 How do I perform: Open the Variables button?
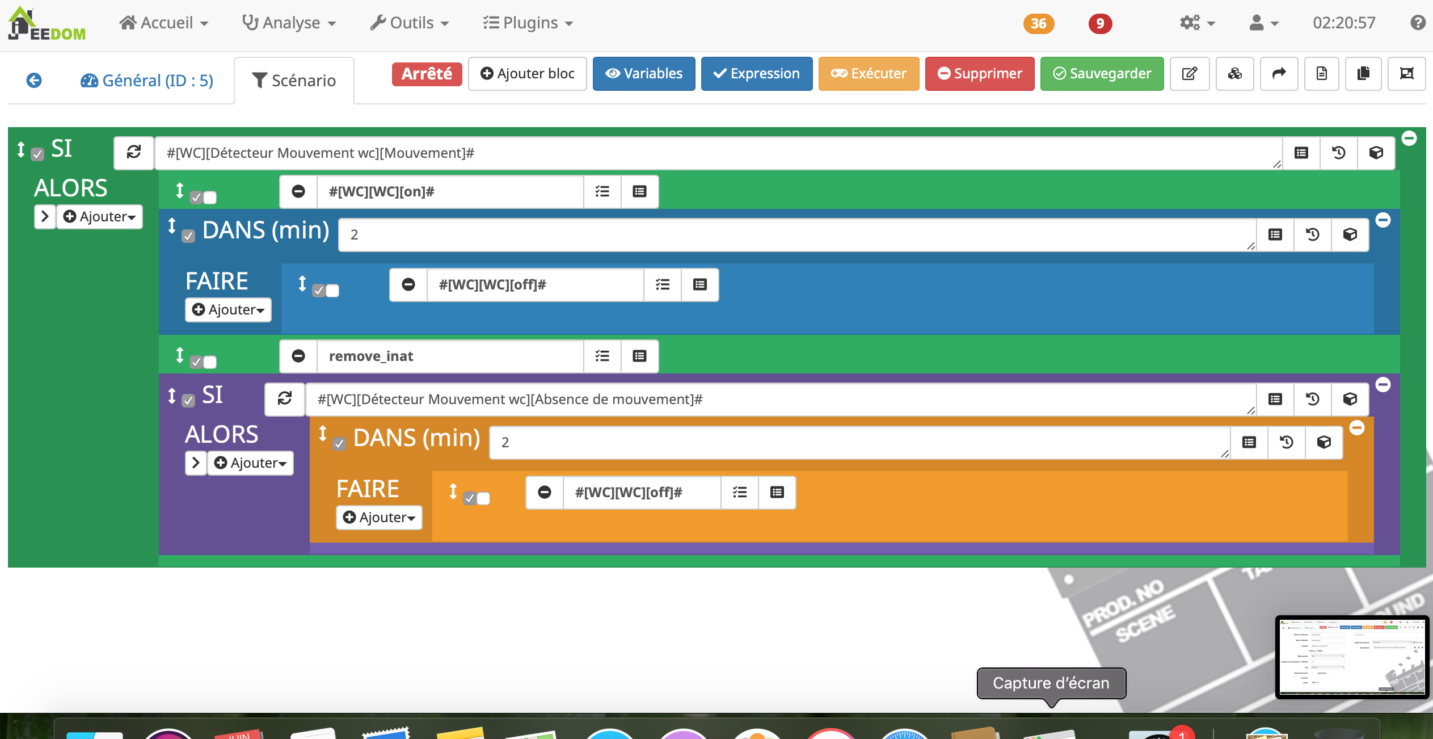pyautogui.click(x=644, y=74)
